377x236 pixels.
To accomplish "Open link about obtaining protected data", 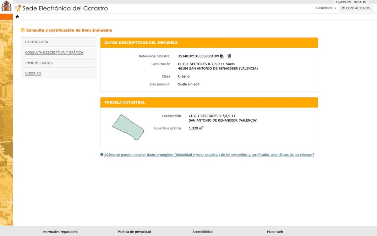I will (209, 155).
